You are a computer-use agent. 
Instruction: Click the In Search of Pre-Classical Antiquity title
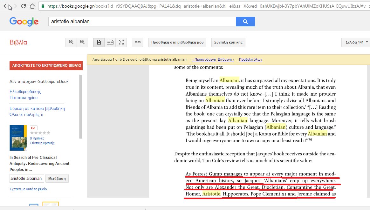tap(39, 164)
